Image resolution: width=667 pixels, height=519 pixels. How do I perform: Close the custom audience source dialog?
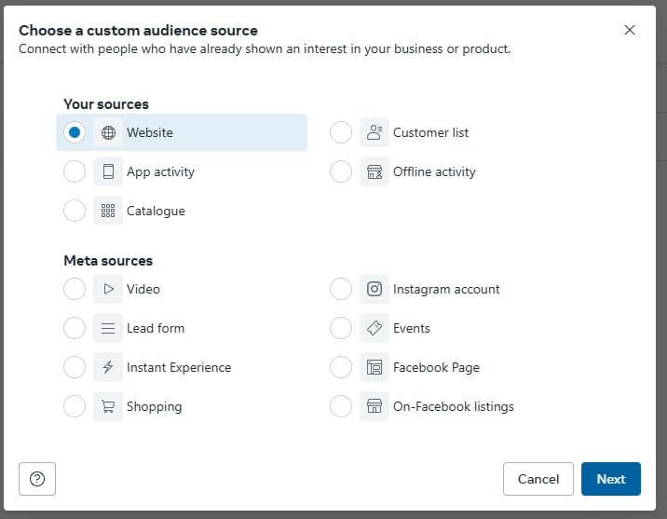[630, 30]
